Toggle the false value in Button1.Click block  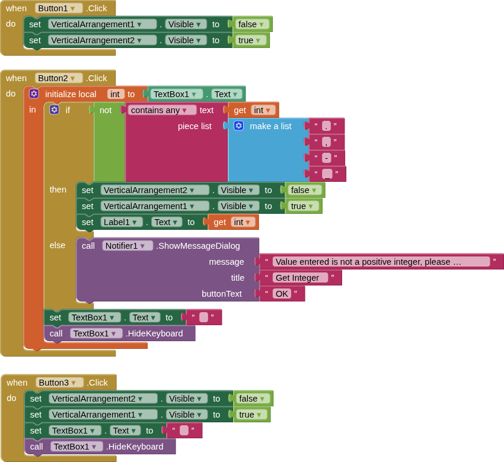pos(253,24)
